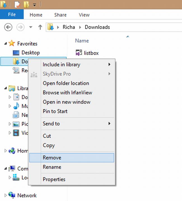Open the Customize Quick Access Toolbar dropdown
Image resolution: width=182 pixels, height=201 pixels.
[x=34, y=5]
